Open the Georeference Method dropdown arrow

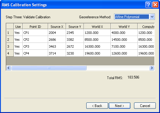point(152,17)
